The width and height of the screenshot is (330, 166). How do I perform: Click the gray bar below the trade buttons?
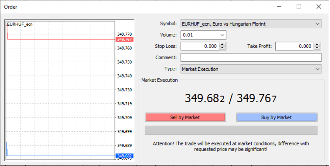point(231,130)
